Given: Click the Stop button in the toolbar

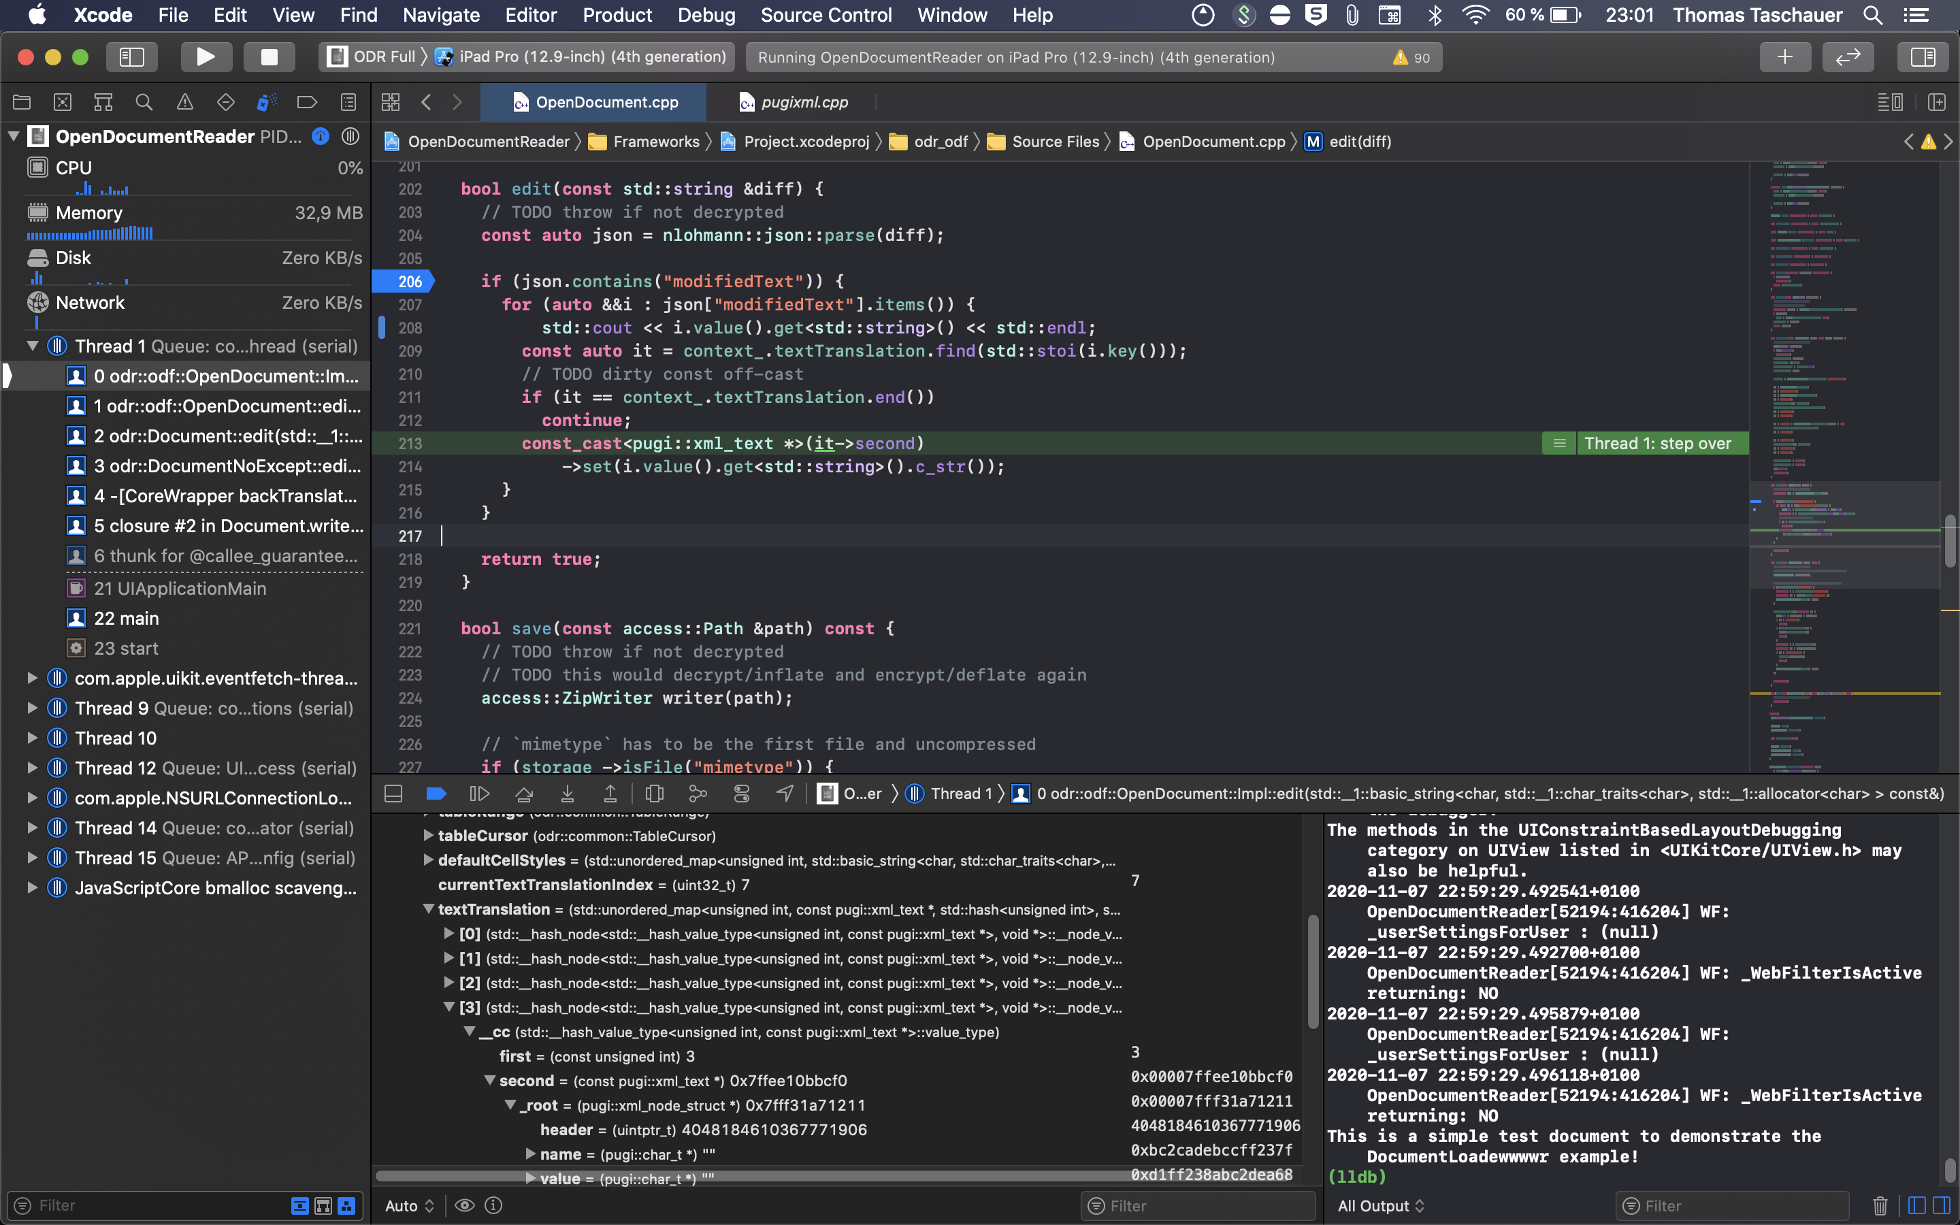Looking at the screenshot, I should [x=268, y=56].
